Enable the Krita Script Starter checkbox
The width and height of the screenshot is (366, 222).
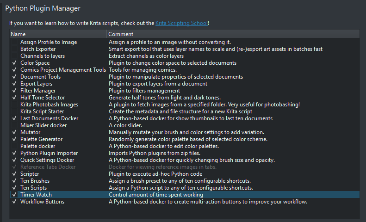[x=14, y=111]
